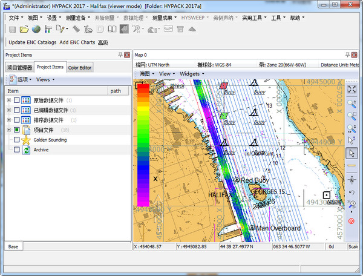Check the 排序数据文件 checkbox
363x276 pixels.
click(17, 120)
